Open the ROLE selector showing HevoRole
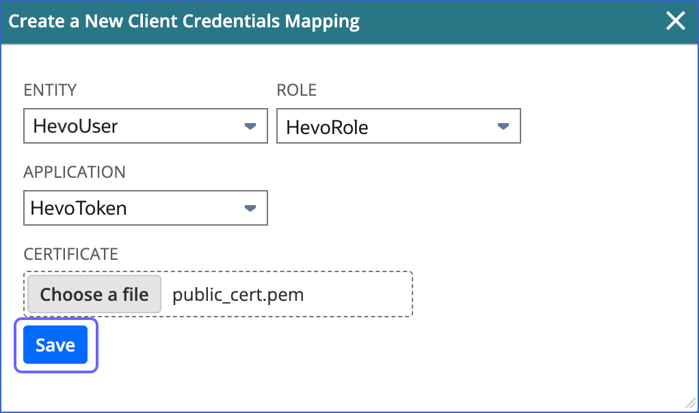 click(x=399, y=126)
